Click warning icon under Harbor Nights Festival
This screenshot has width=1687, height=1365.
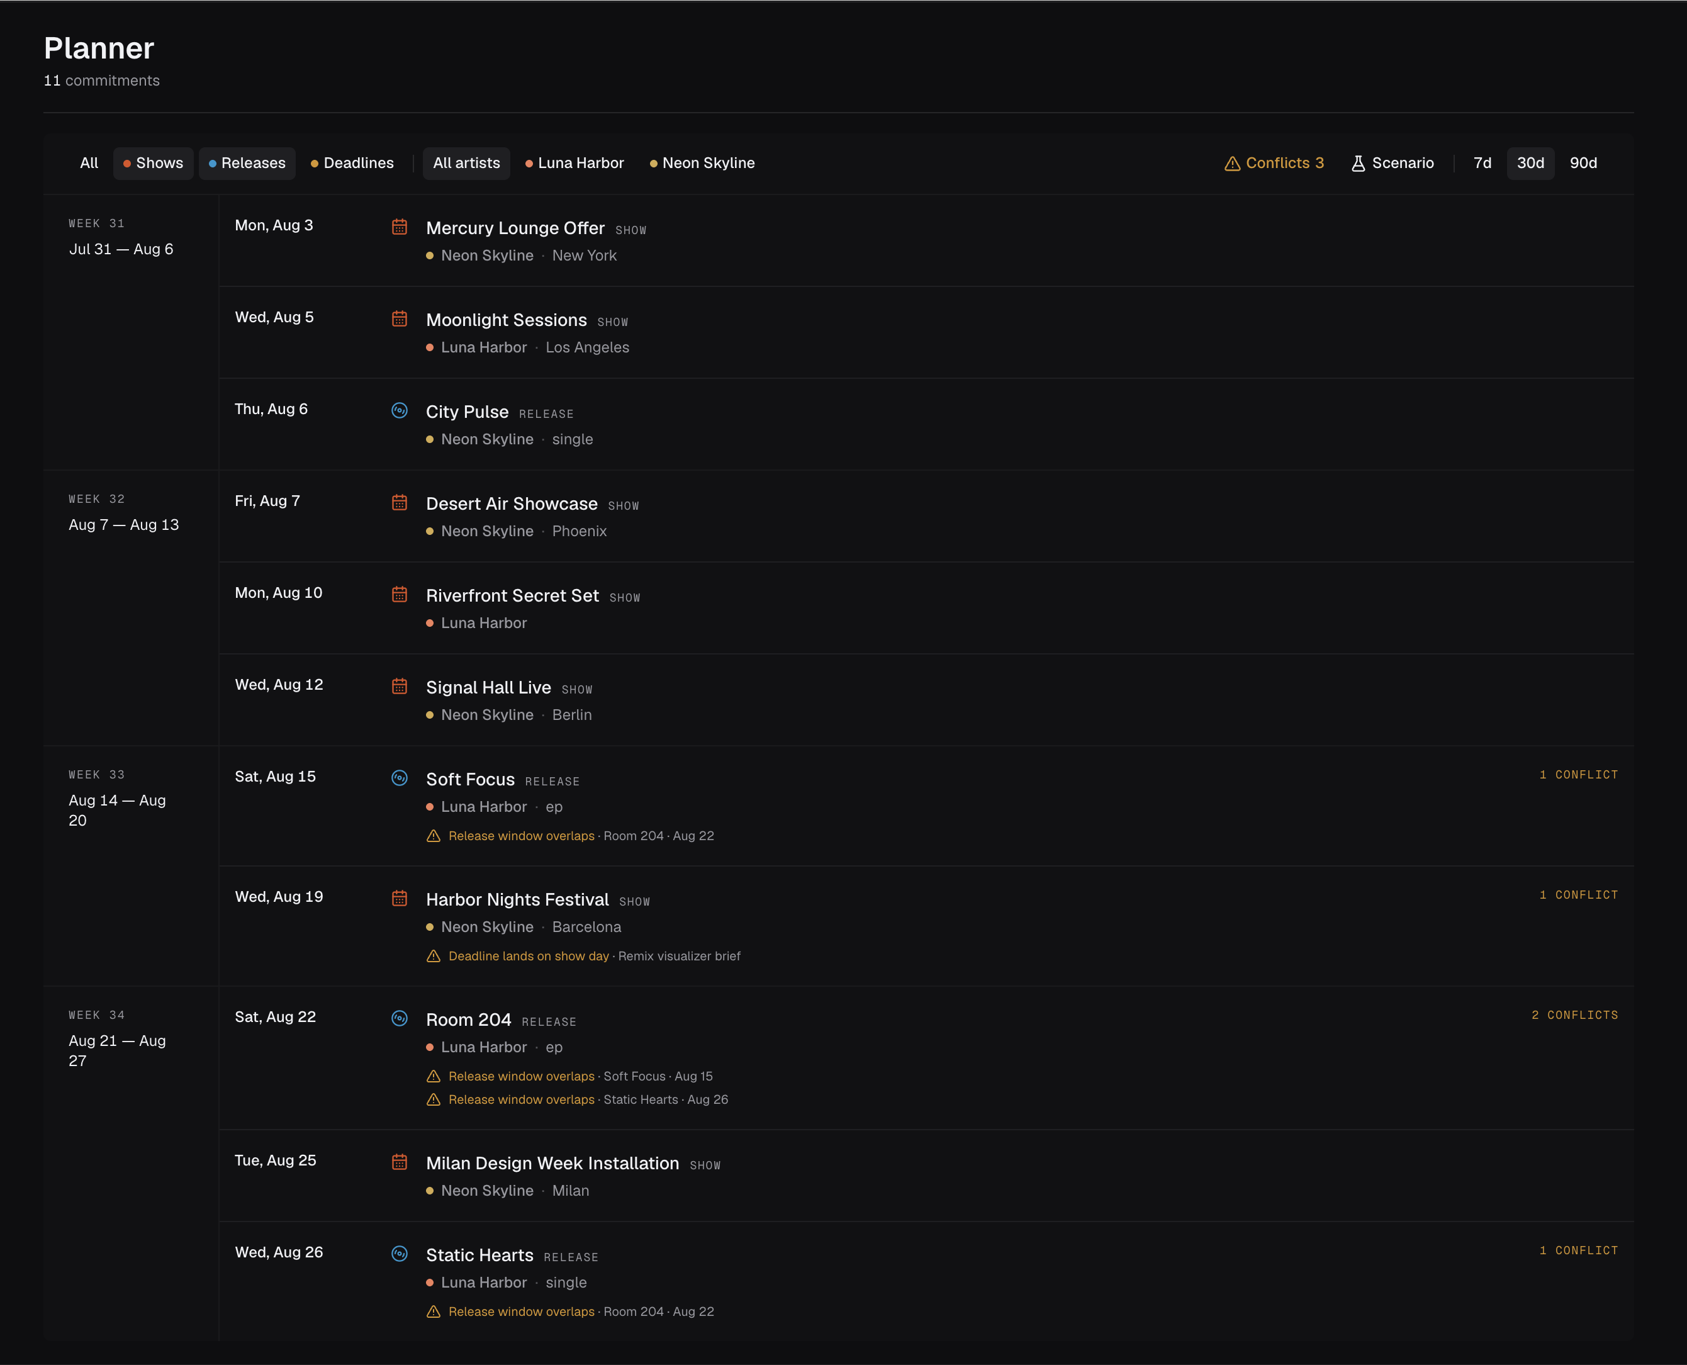[x=433, y=956]
